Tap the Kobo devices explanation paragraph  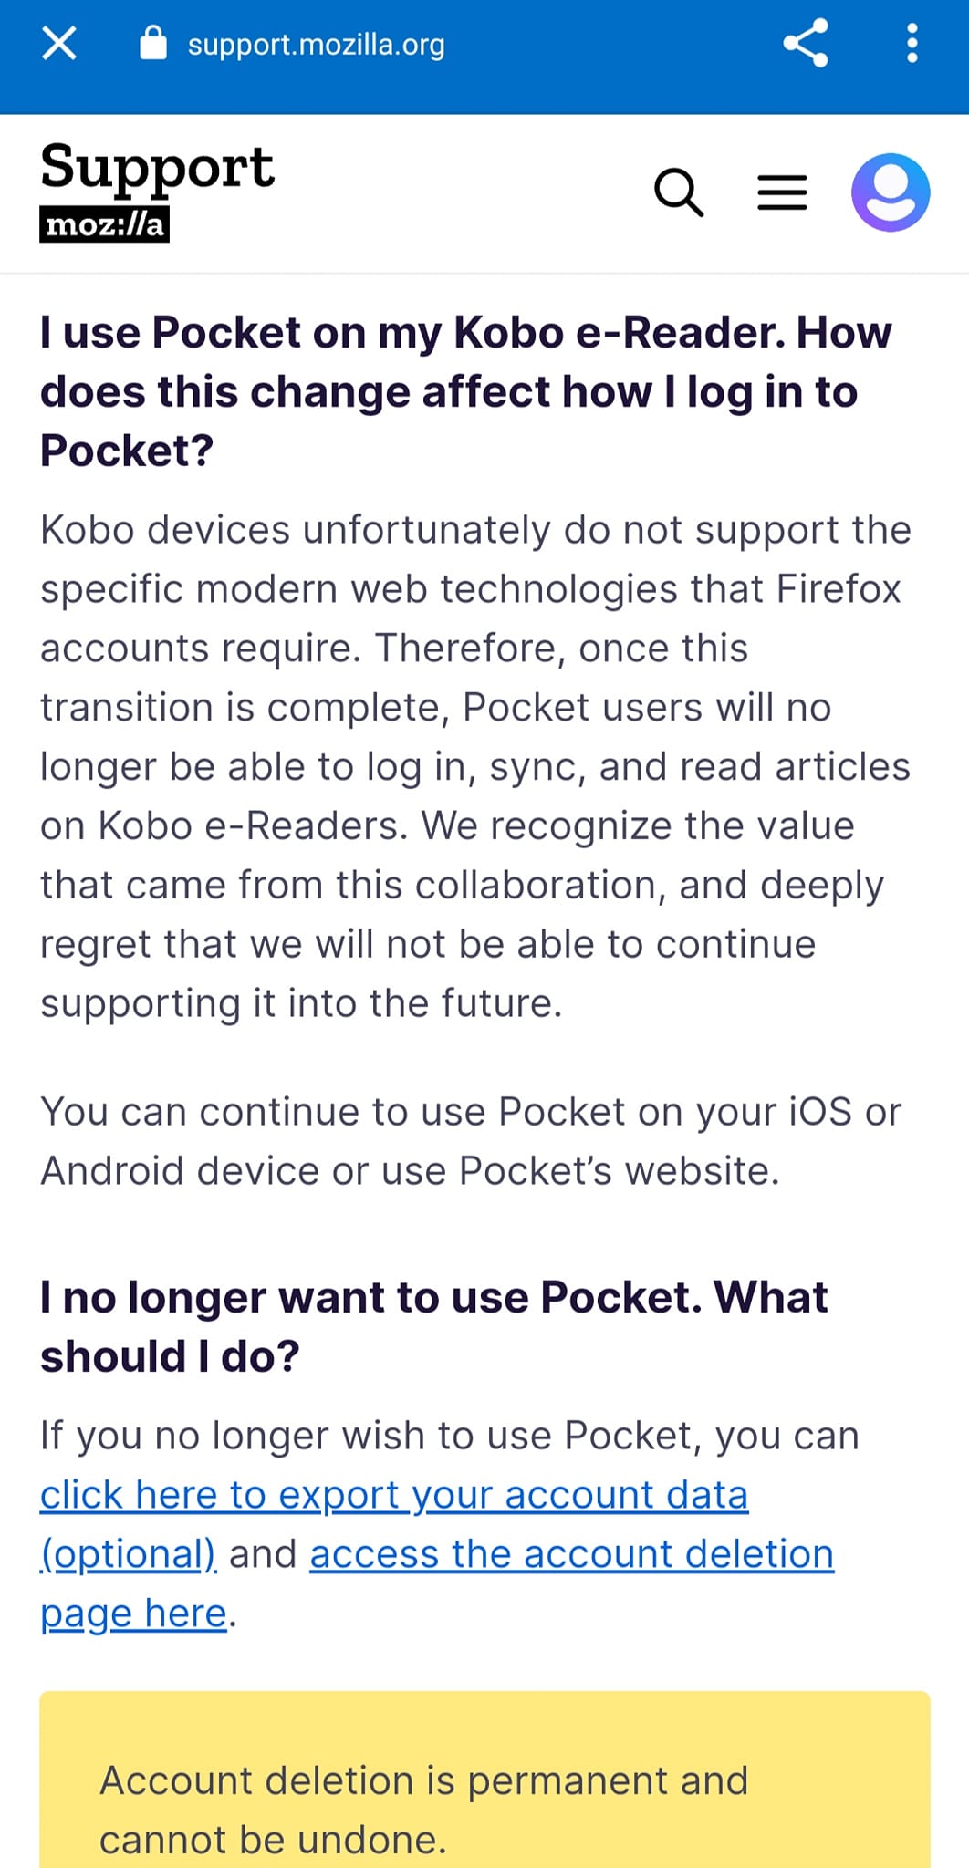coord(475,766)
